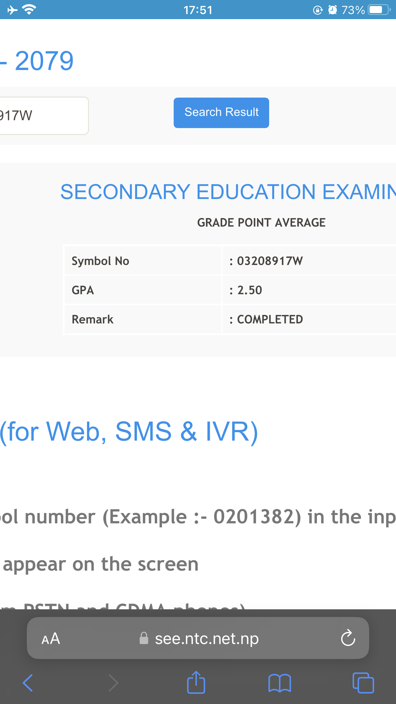Open the Bookmarks book icon
Screen dimensions: 396x704
[x=280, y=683]
